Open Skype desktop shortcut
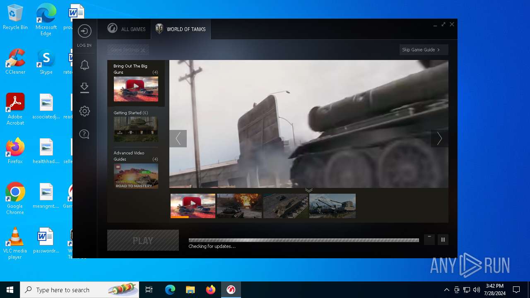530x298 pixels. click(x=46, y=62)
